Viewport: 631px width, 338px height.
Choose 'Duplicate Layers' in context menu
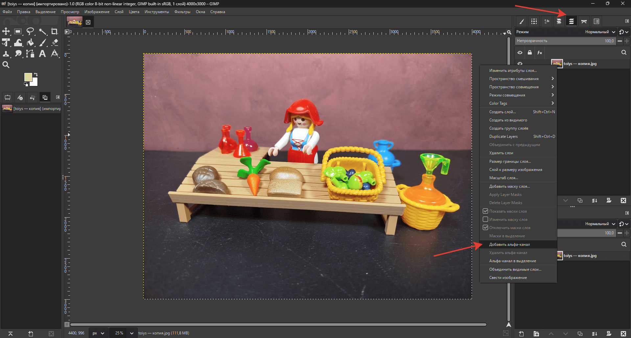518,137
